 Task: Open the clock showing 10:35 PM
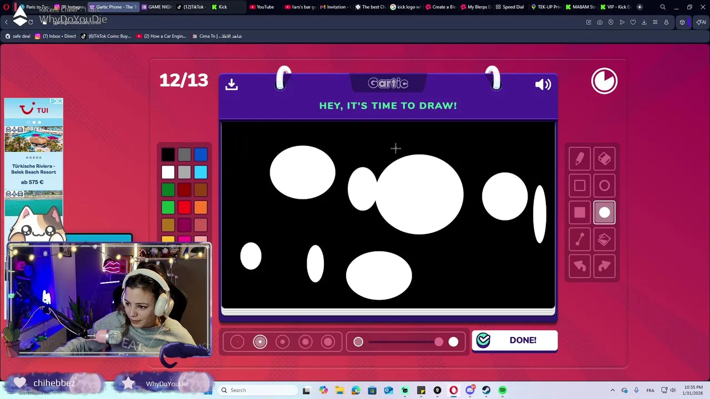693,390
